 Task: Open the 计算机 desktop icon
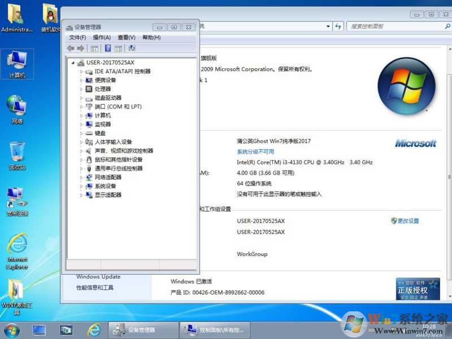click(x=17, y=64)
